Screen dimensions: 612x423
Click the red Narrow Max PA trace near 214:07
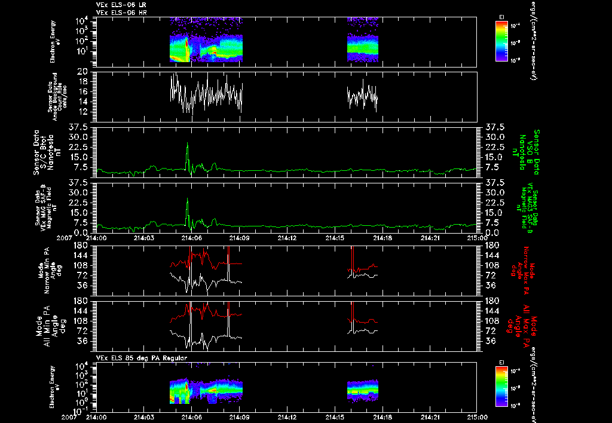[x=206, y=256]
